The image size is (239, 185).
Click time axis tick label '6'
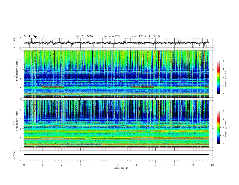point(137,165)
